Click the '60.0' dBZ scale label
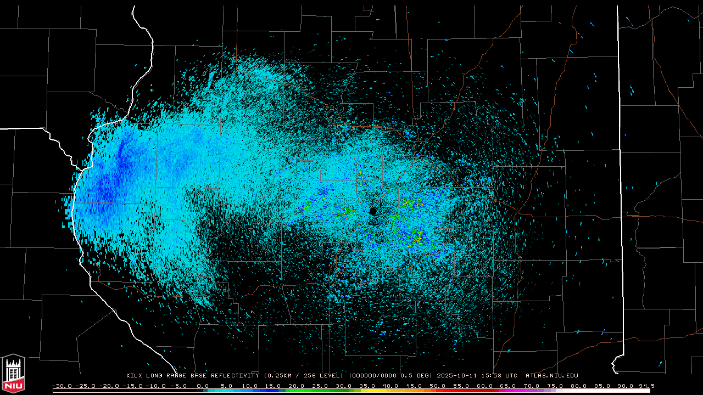The height and width of the screenshot is (395, 703). tap(485, 386)
